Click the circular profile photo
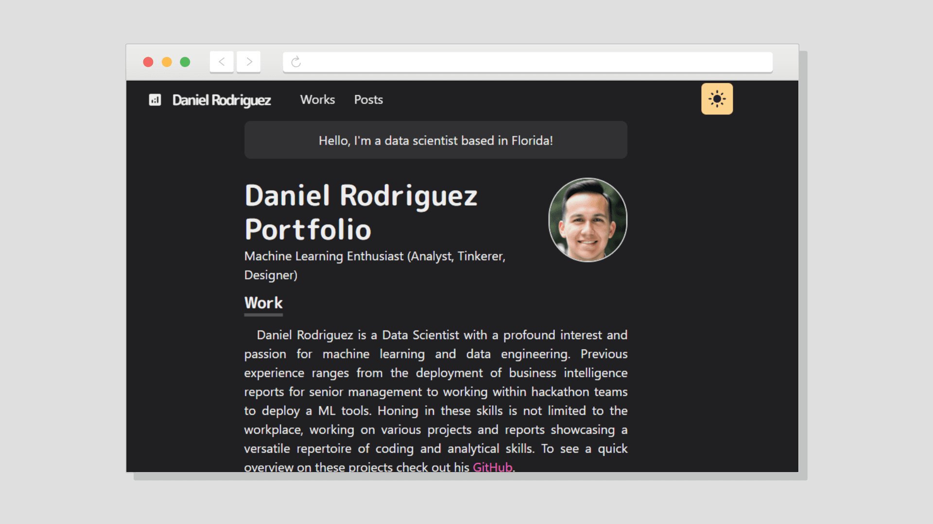 tap(587, 220)
